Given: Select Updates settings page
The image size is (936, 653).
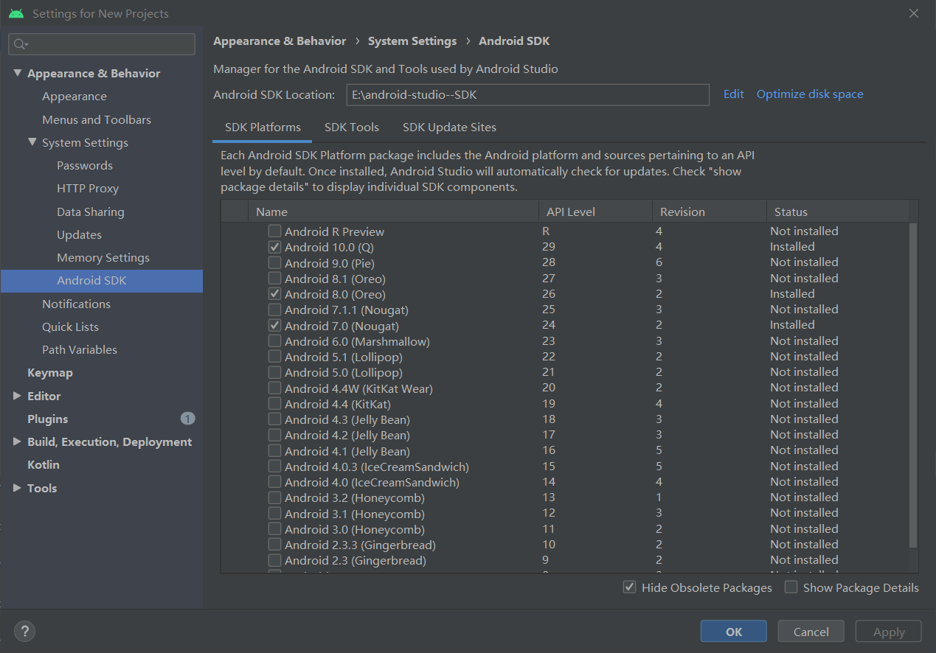Looking at the screenshot, I should [x=80, y=235].
